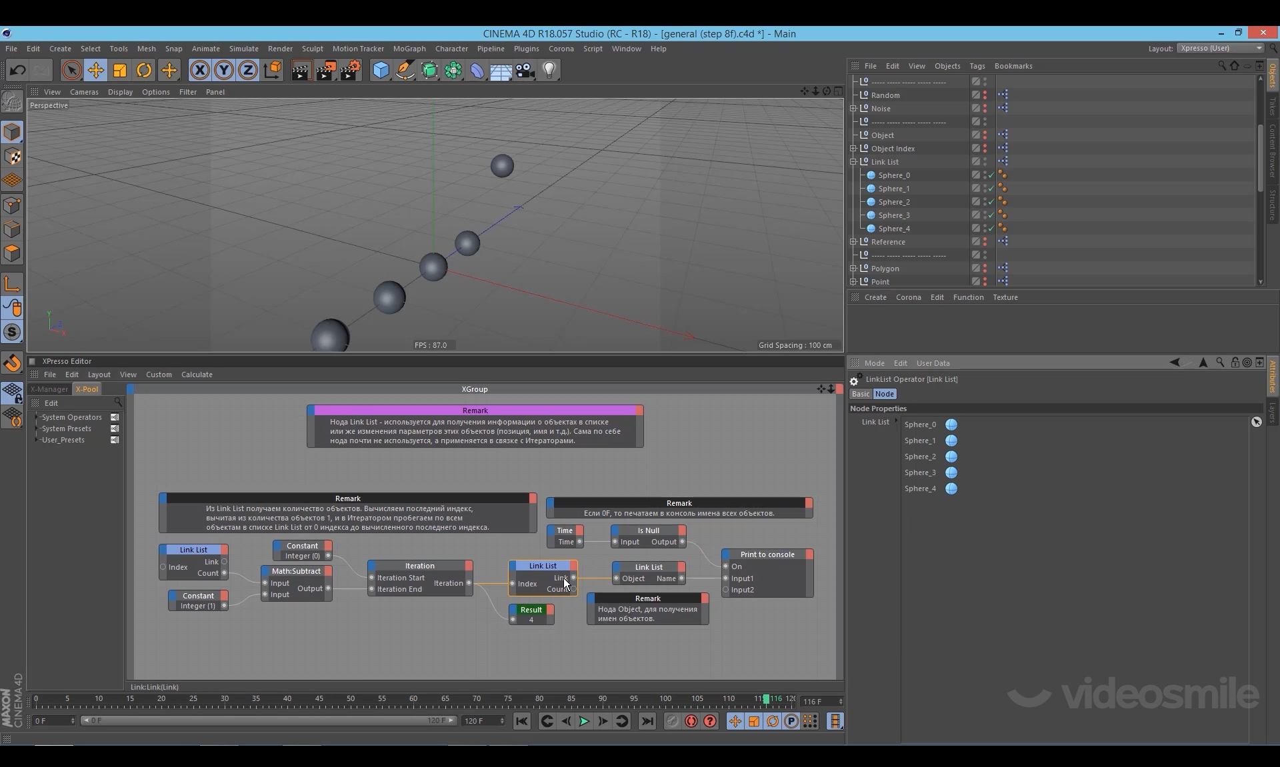
Task: Click the Basic tab in Attributes
Action: (861, 394)
